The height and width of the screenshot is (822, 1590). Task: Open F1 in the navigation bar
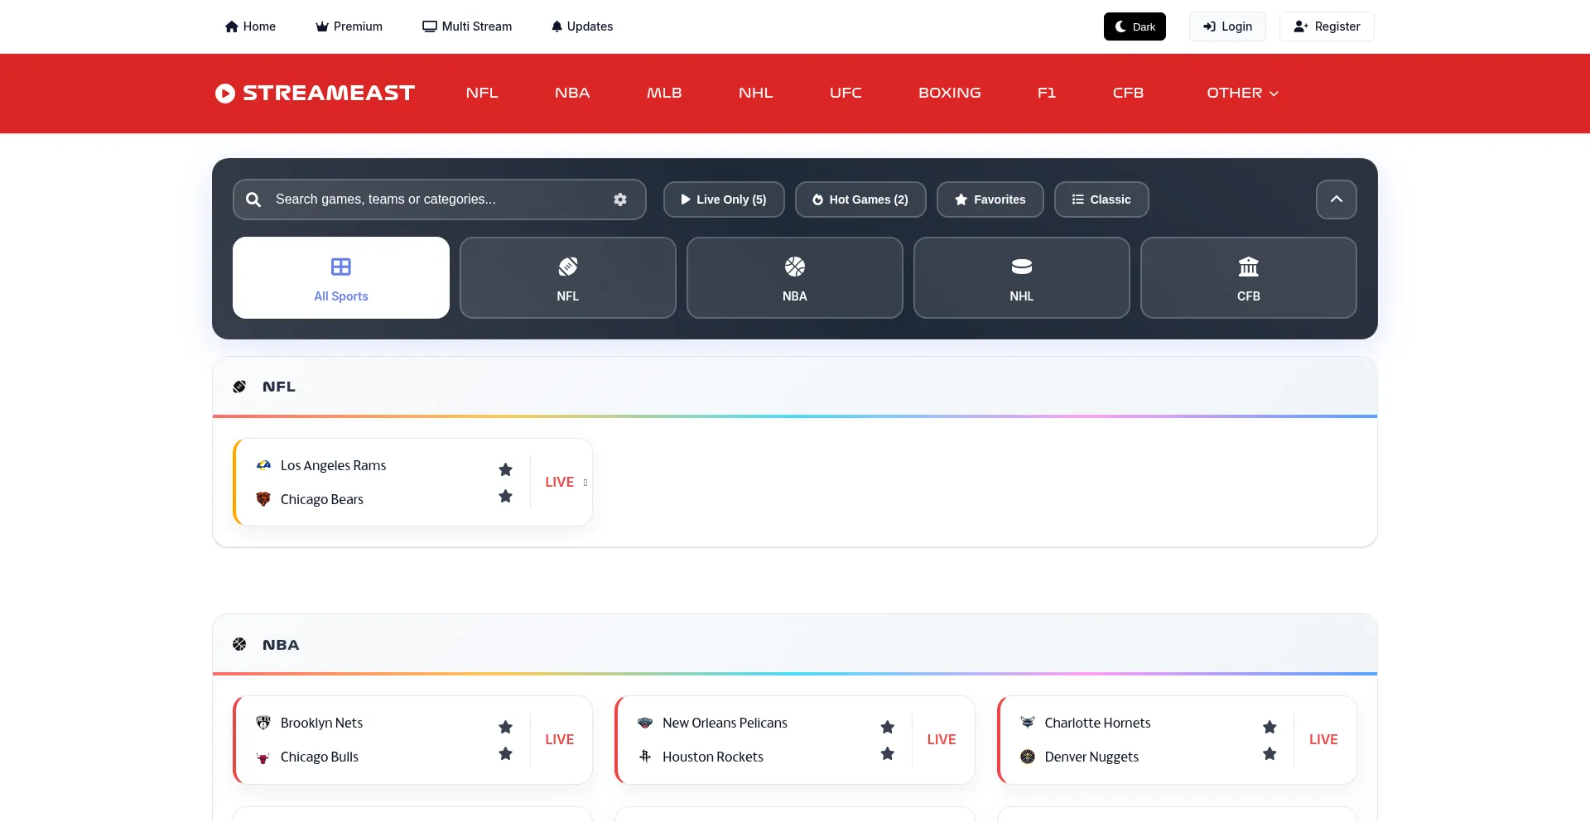tap(1047, 94)
